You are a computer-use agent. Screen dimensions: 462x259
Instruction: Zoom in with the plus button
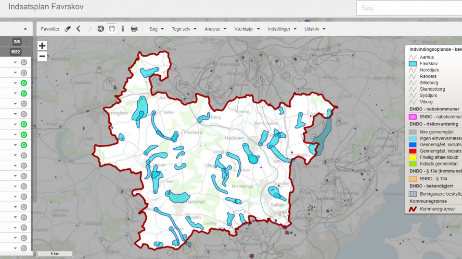tap(42, 46)
